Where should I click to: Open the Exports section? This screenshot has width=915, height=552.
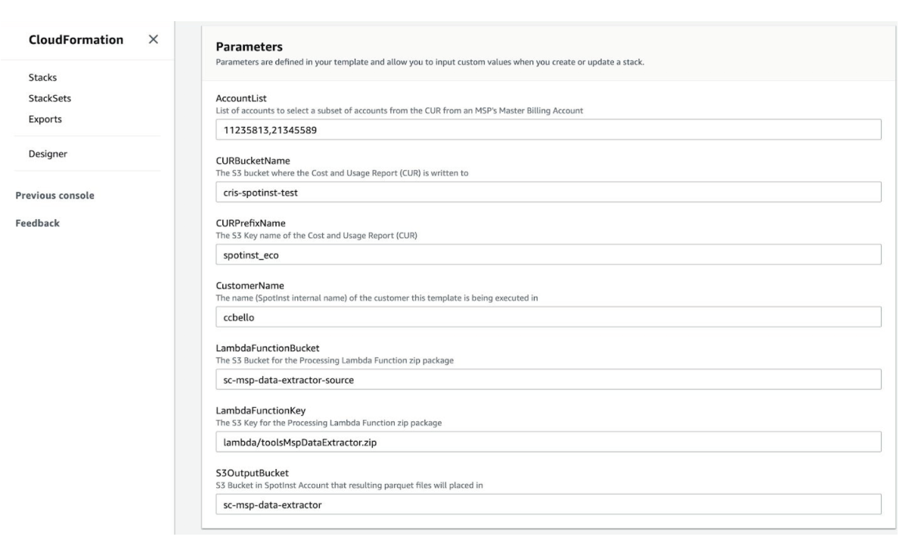(x=45, y=119)
